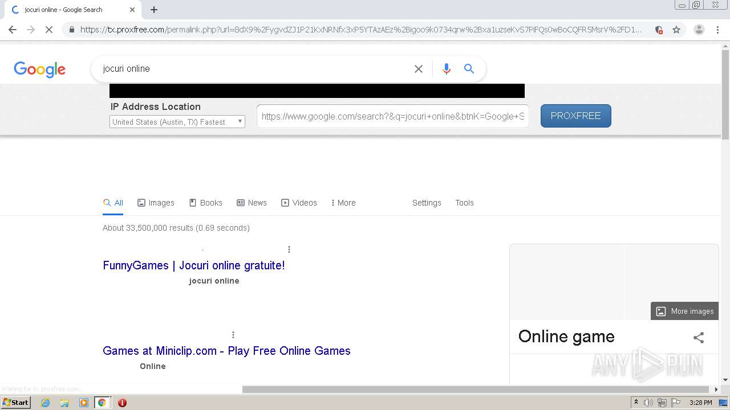The height and width of the screenshot is (410, 730).
Task: Click the ProxFree URL input field
Action: pos(393,116)
